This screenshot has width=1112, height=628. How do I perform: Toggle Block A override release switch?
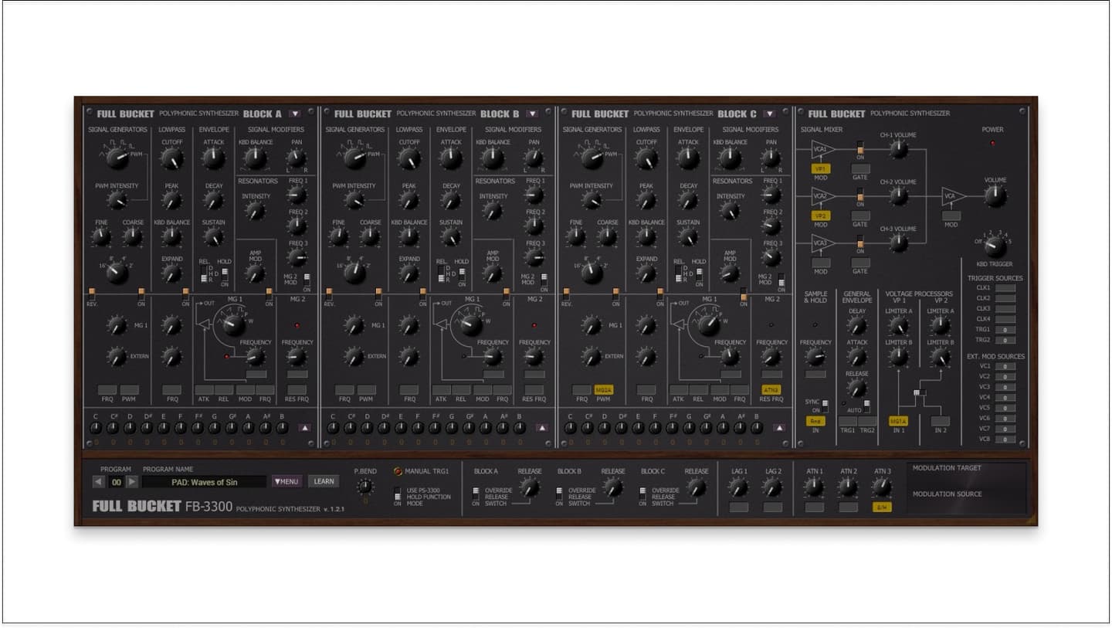click(476, 494)
